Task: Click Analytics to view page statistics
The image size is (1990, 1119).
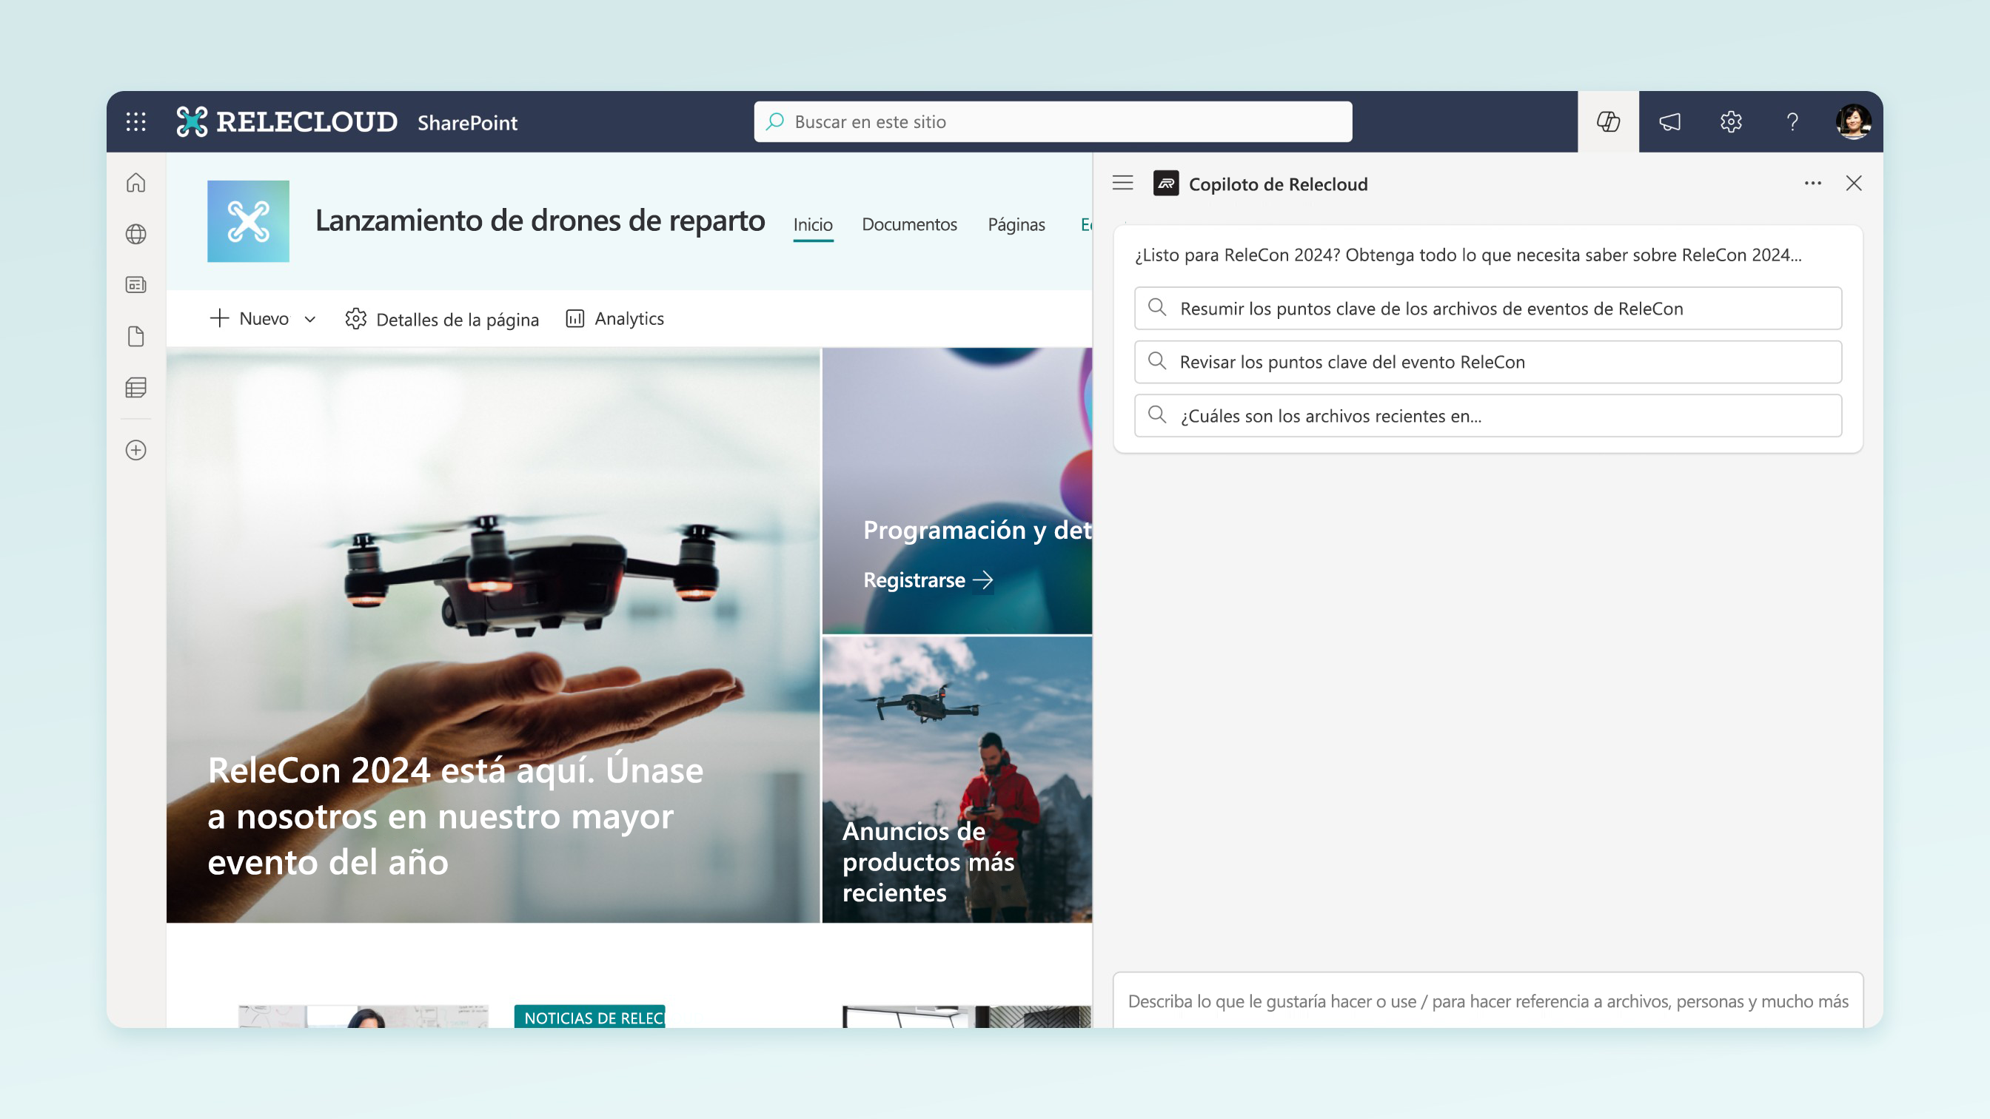Action: [614, 317]
